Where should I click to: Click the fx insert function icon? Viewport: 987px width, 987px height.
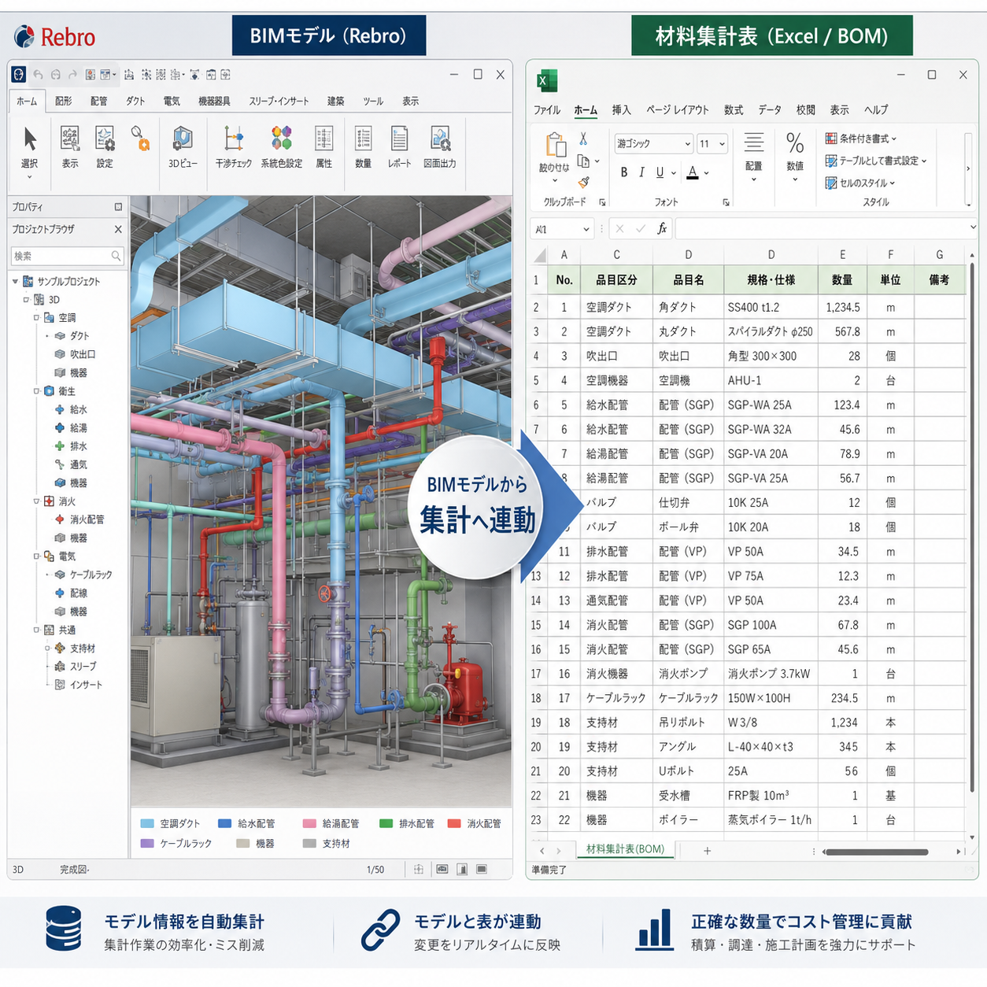click(x=662, y=228)
